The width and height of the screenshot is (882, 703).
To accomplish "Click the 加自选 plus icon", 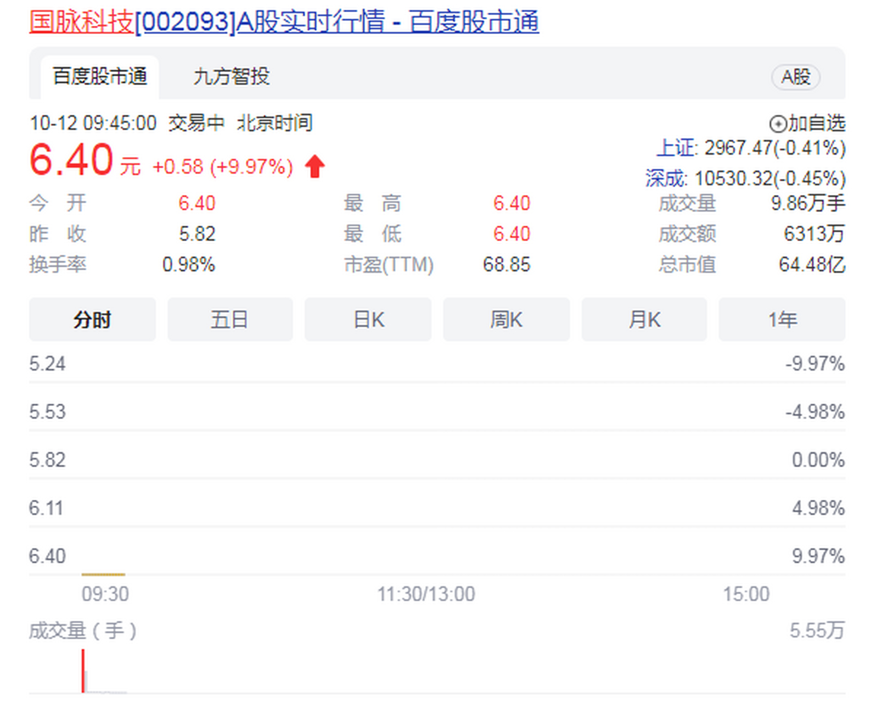I will coord(778,124).
